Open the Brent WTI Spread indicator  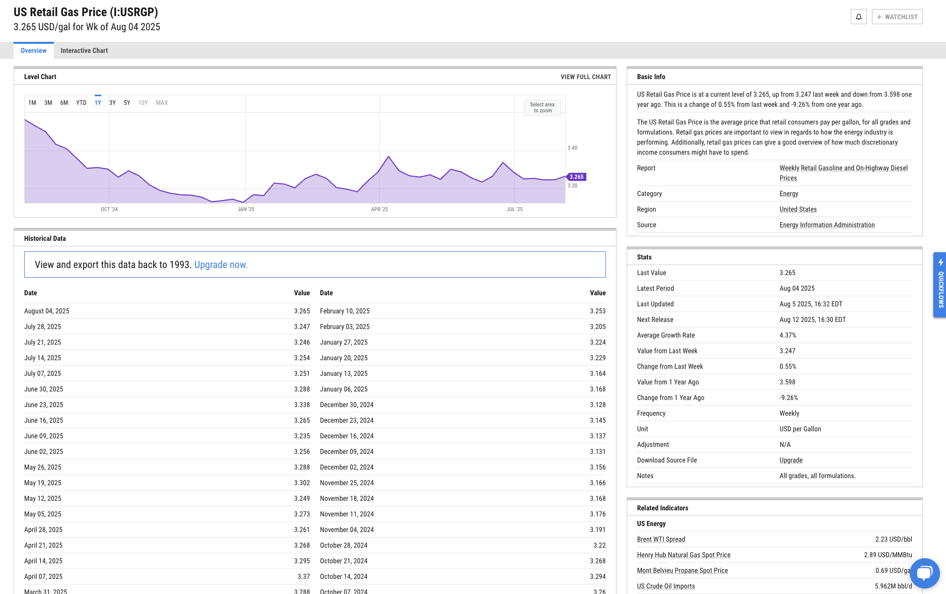(x=661, y=540)
